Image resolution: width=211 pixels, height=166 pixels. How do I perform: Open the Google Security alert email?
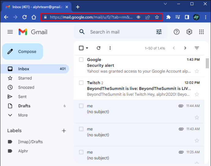coord(139,65)
